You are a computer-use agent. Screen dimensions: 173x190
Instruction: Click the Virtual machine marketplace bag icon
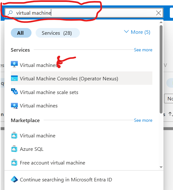coord(14,135)
